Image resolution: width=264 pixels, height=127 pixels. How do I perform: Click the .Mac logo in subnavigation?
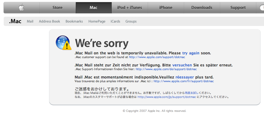[x=15, y=21]
